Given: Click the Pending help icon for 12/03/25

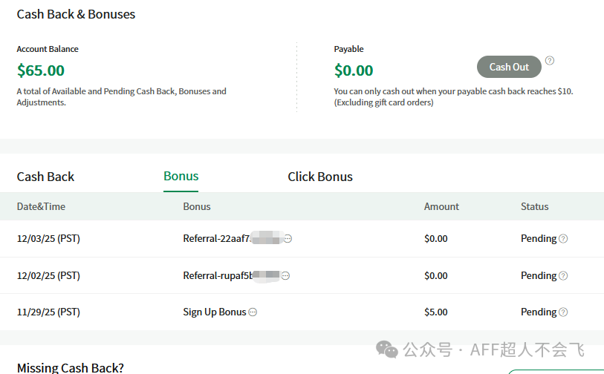Looking at the screenshot, I should (x=563, y=239).
